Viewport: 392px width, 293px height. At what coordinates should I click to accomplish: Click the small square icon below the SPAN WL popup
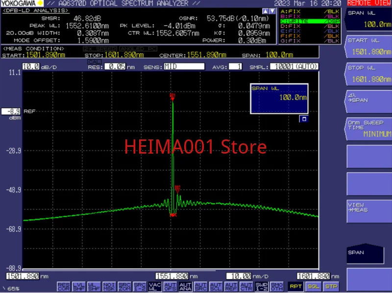(x=304, y=119)
